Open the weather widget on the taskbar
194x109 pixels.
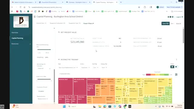(x=16, y=106)
